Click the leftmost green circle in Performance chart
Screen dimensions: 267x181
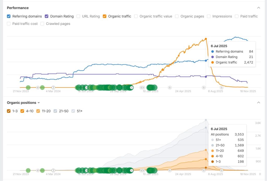(x=28, y=88)
